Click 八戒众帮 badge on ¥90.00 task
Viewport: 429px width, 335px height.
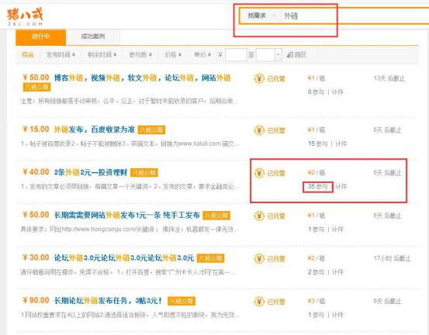(x=181, y=301)
